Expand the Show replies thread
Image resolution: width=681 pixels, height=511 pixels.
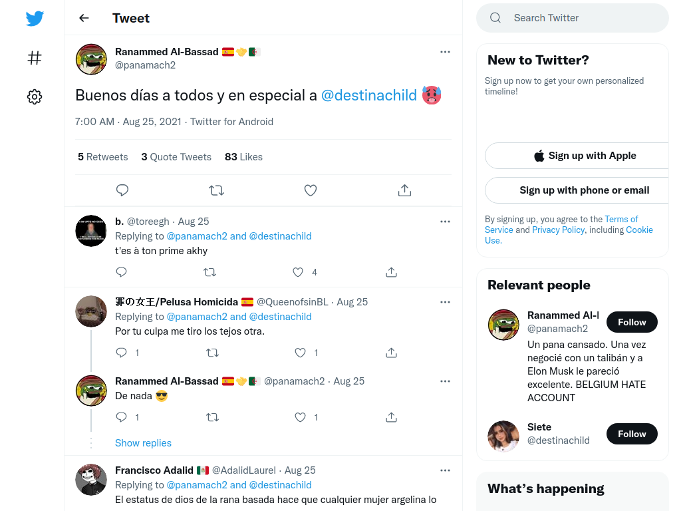click(144, 442)
